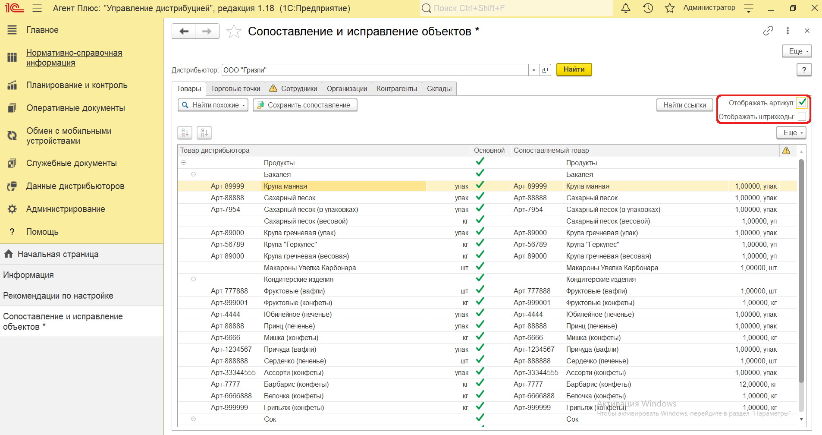Click sort descending icon above table

(x=204, y=133)
